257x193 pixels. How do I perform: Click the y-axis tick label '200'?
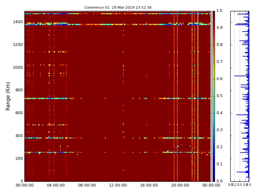point(19,159)
